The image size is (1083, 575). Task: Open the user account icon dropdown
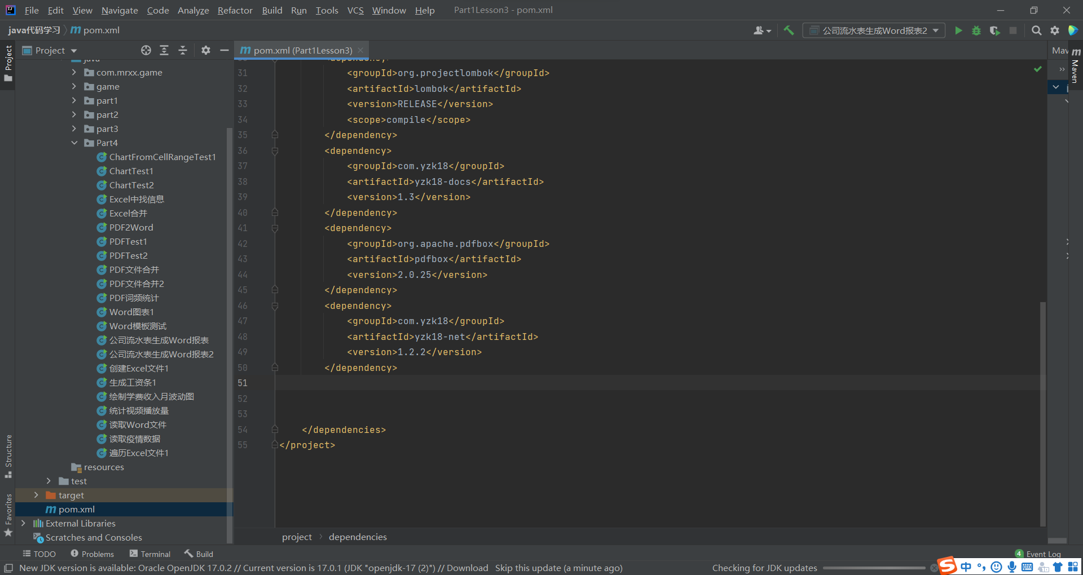tap(762, 30)
